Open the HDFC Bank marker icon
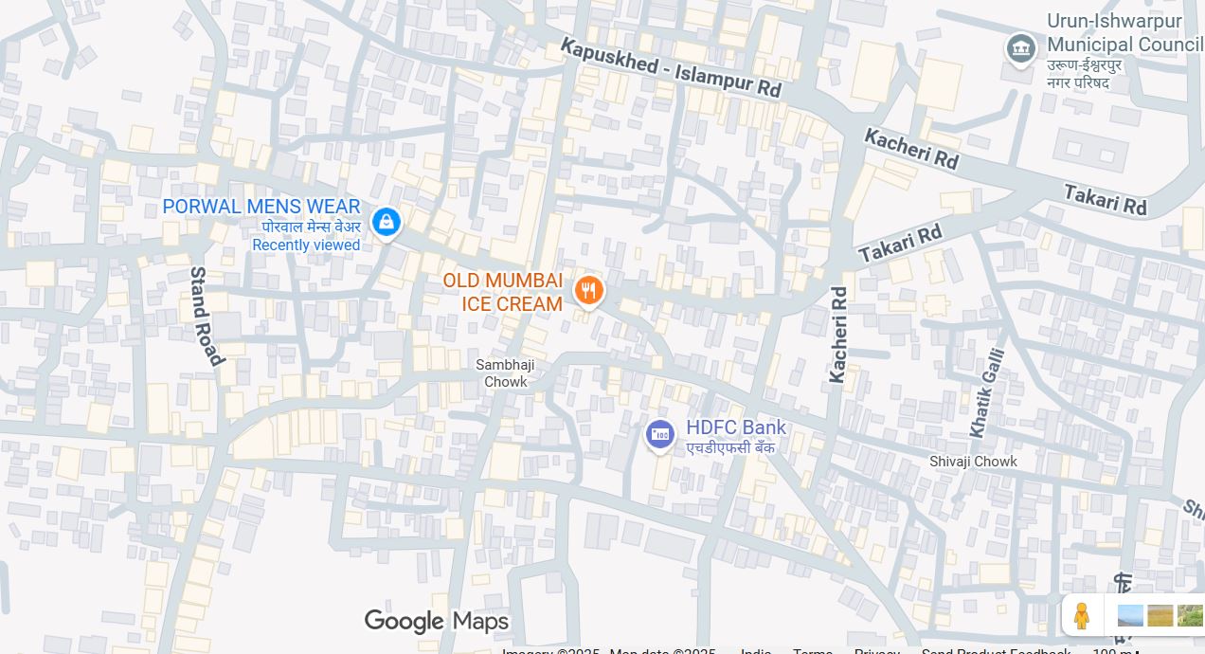 coord(660,436)
